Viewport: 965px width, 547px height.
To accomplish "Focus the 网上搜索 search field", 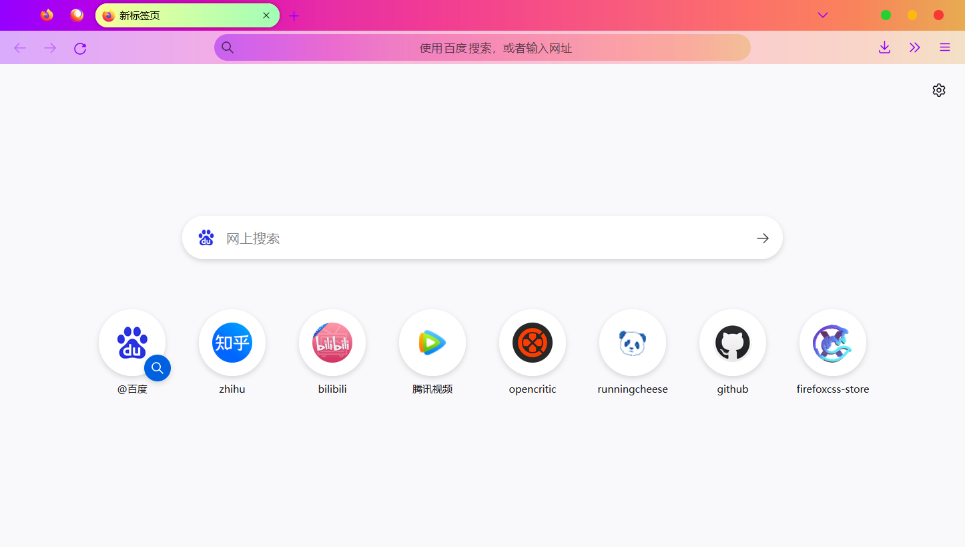I will pos(482,238).
